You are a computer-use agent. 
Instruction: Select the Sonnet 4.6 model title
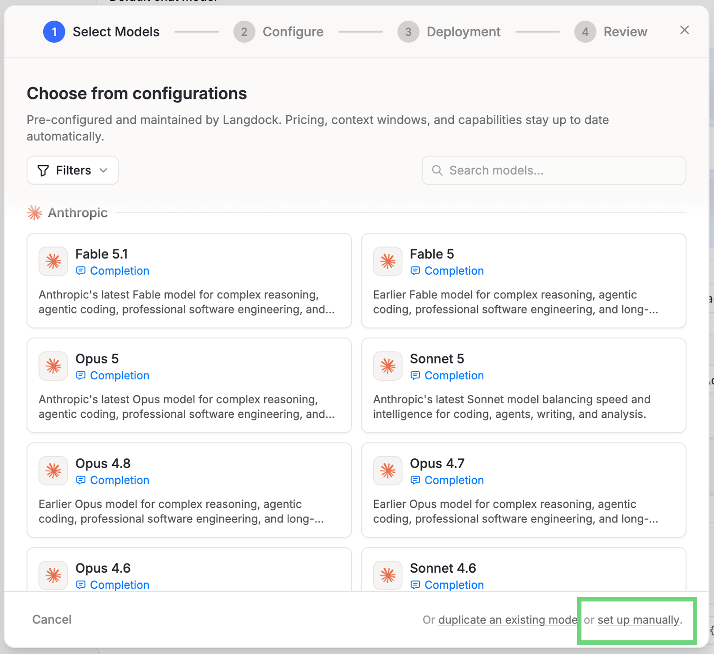(x=443, y=568)
